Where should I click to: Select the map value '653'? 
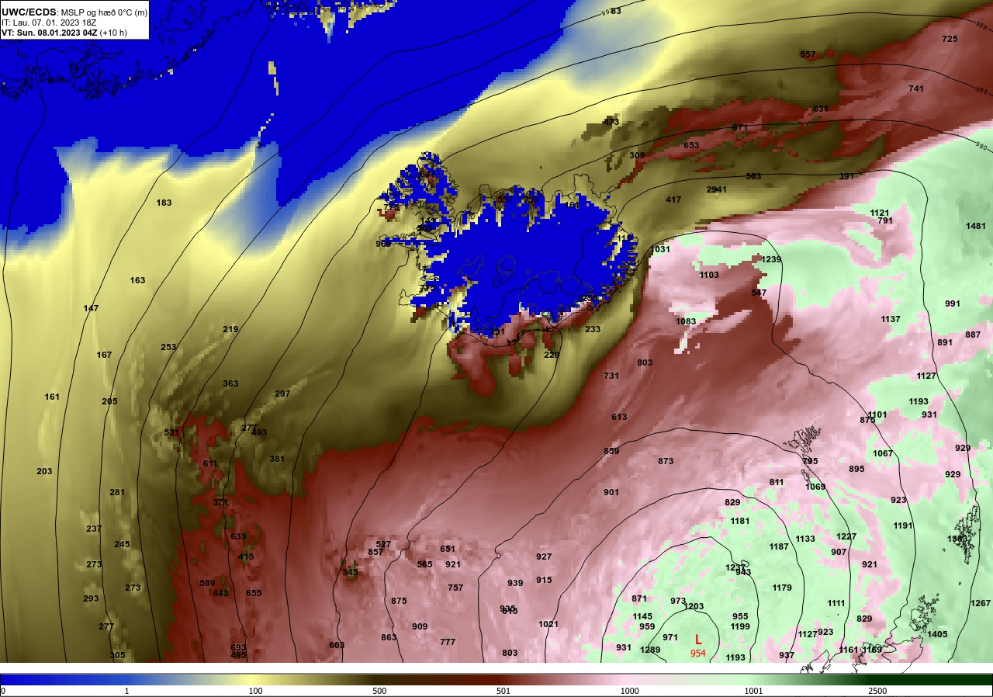[x=691, y=145]
